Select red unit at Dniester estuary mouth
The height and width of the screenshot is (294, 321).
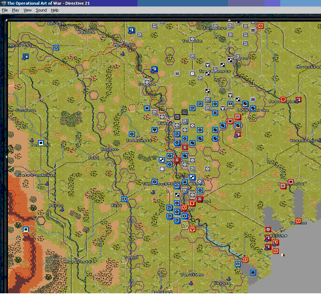(x=245, y=260)
